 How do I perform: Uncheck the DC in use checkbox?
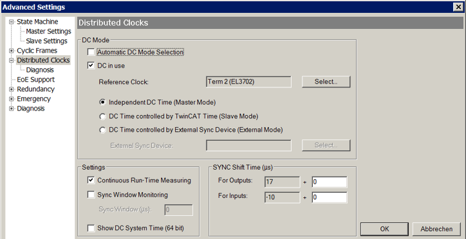coord(91,66)
